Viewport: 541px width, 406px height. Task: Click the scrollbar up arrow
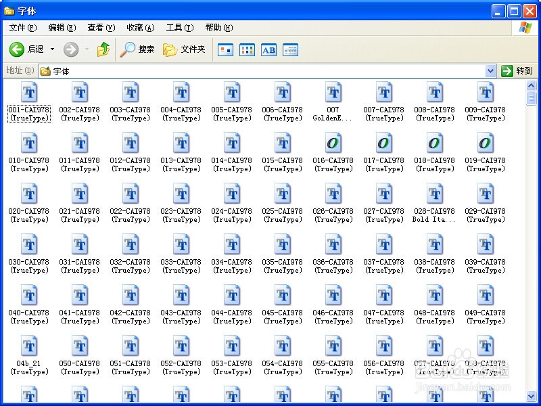(x=531, y=85)
